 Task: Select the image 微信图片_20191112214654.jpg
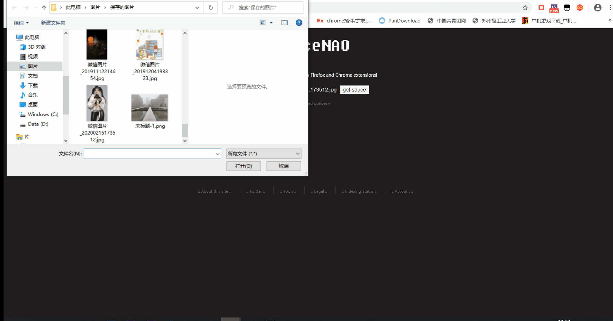click(97, 55)
